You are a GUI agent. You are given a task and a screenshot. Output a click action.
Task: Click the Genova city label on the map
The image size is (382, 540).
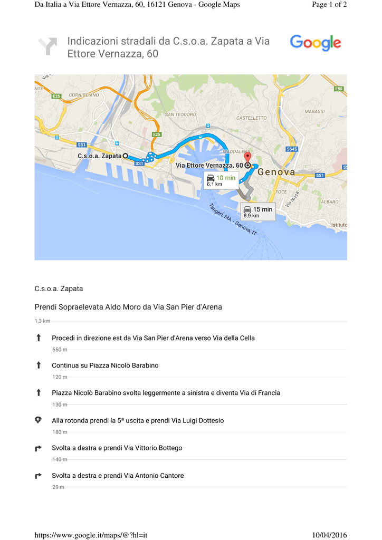point(276,172)
